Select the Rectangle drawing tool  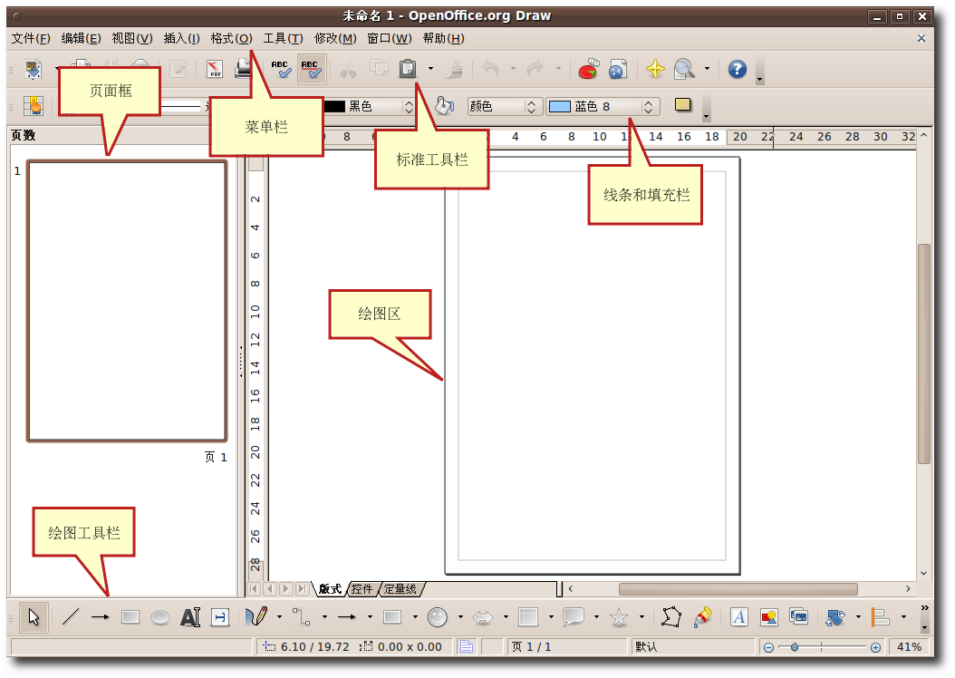[130, 616]
